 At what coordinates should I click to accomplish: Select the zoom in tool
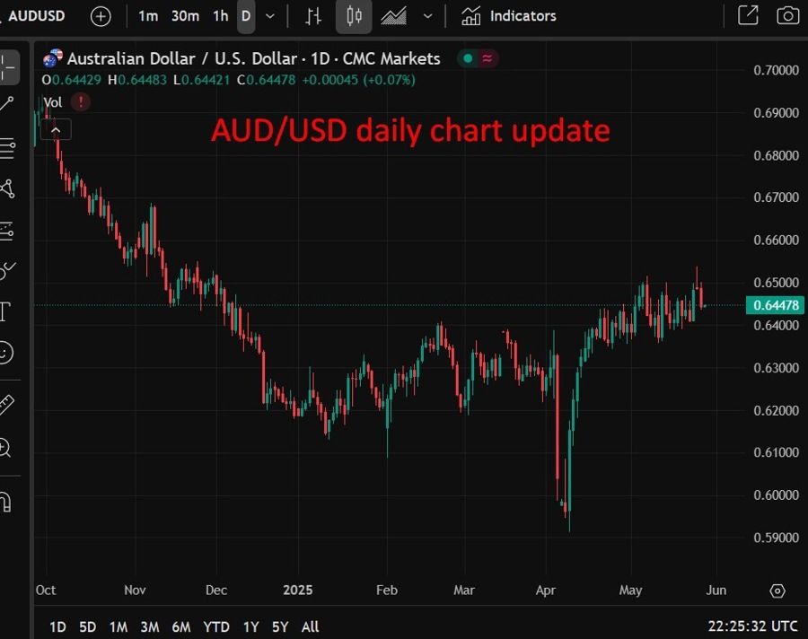(5, 447)
